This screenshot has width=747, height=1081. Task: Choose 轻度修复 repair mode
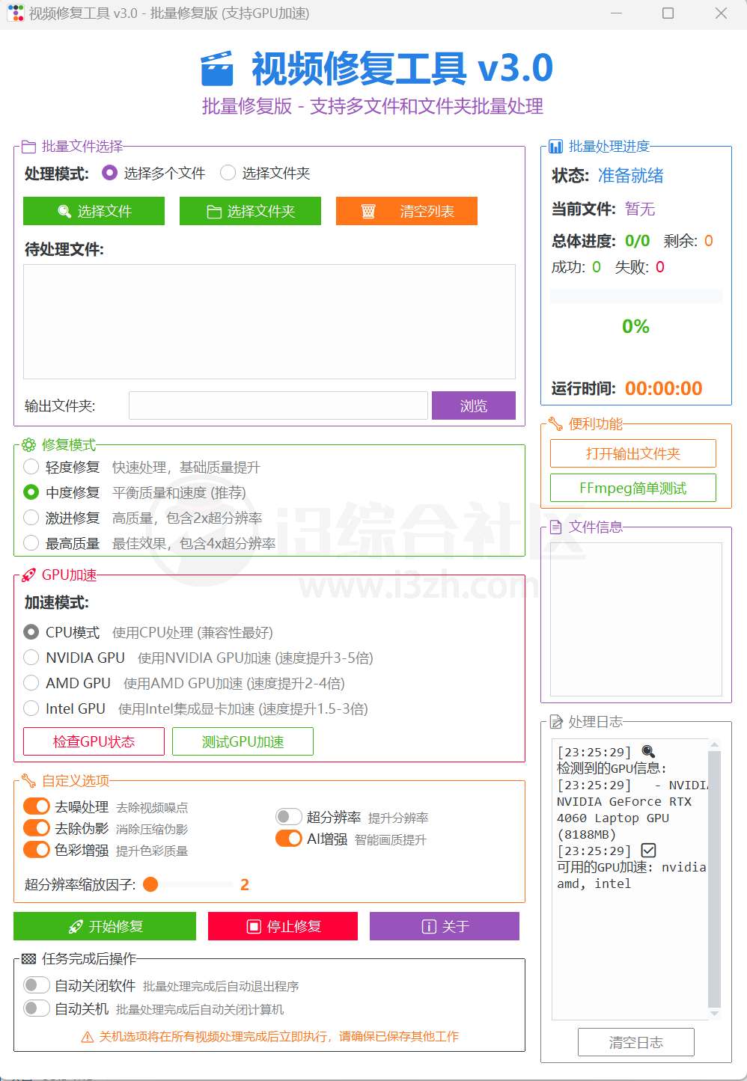(31, 468)
